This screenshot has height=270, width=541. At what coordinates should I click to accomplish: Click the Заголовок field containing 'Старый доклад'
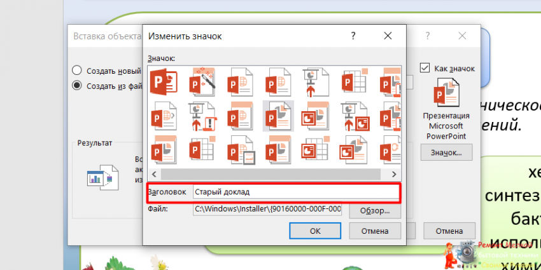tap(295, 192)
